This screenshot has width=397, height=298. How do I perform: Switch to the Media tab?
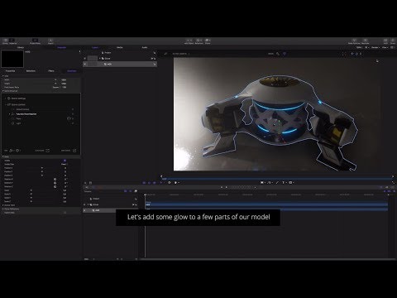coord(119,47)
